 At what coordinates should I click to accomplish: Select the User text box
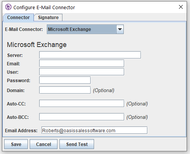[x=81, y=72]
